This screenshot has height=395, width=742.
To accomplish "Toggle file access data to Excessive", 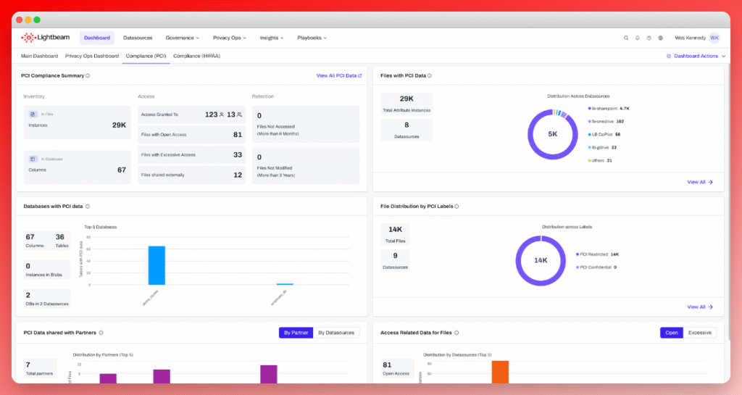I will pyautogui.click(x=700, y=333).
